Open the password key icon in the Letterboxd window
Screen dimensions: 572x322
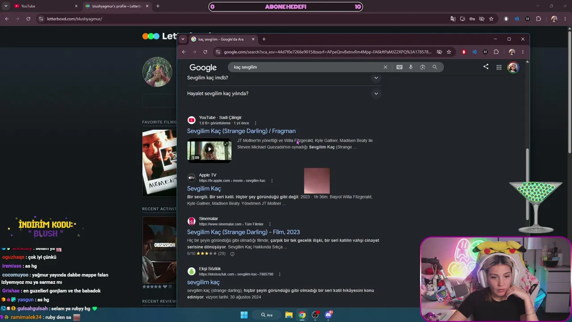(472, 19)
